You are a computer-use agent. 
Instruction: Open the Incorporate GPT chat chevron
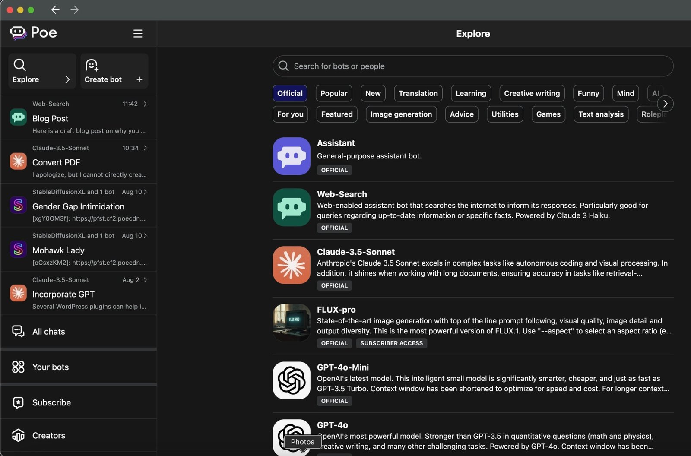point(145,280)
